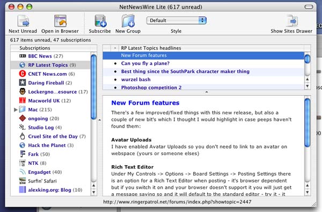Viewport: 322px width, 212px height.
Task: Click the Next Unread toolbar icon
Action: pos(23,21)
